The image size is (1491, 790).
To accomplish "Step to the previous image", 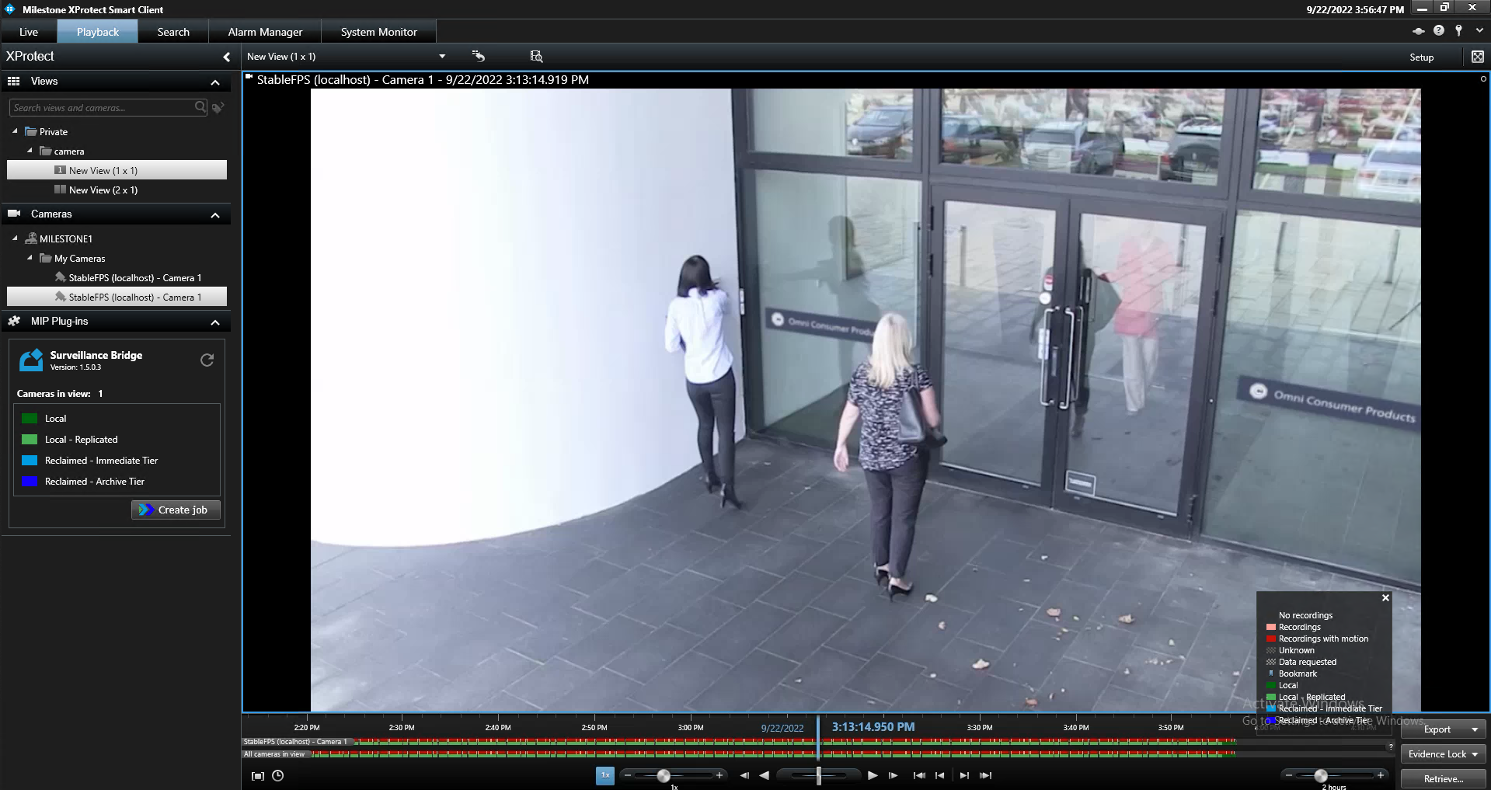I will click(744, 775).
